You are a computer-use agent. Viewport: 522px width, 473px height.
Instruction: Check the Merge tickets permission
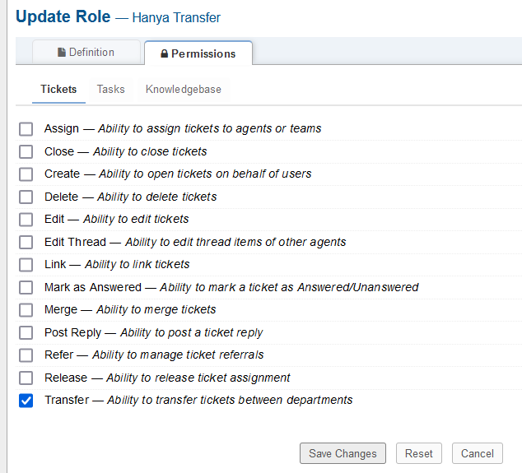click(x=26, y=310)
